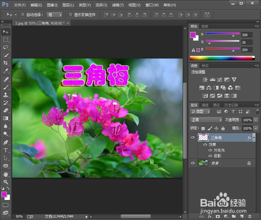Select the Horizontal Type tool
The width and height of the screenshot is (261, 220).
click(6, 150)
